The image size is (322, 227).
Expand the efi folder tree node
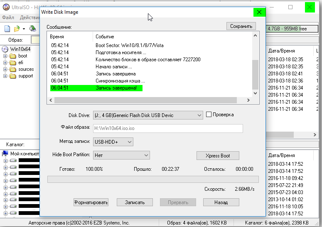5,62
